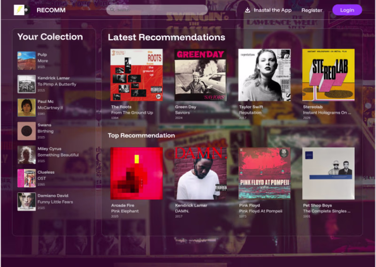Click 'Paul Mc' artist text
376x267 pixels.
[x=46, y=101]
